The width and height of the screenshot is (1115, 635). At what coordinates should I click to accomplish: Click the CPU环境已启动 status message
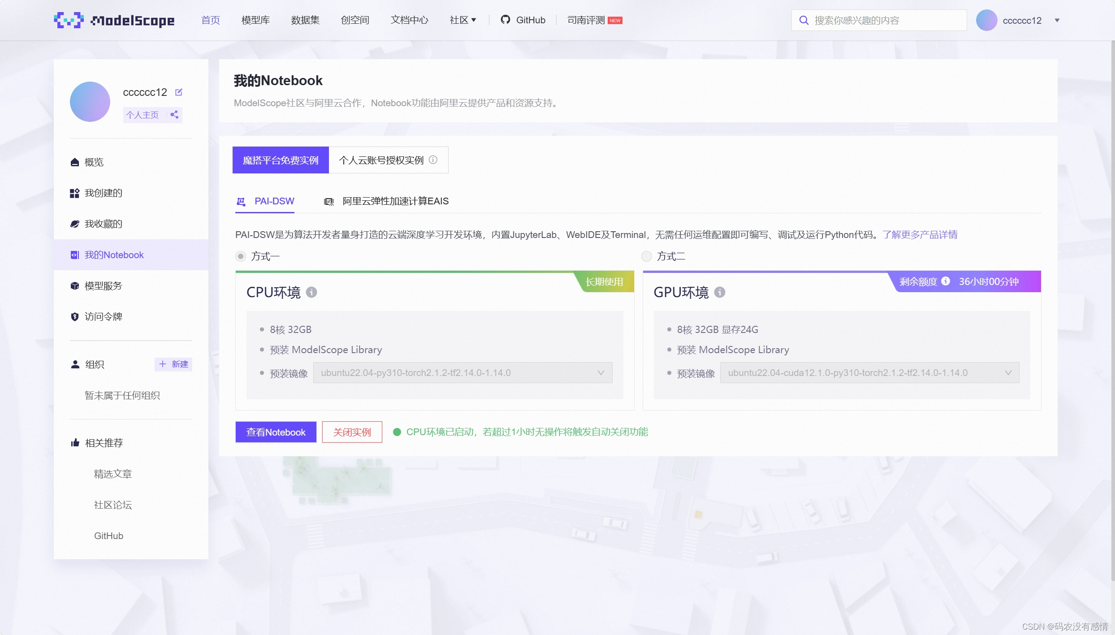(x=527, y=432)
